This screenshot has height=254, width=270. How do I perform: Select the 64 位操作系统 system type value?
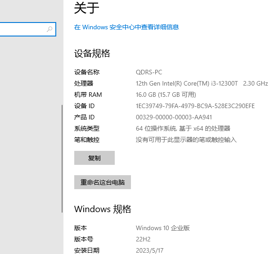point(183,128)
